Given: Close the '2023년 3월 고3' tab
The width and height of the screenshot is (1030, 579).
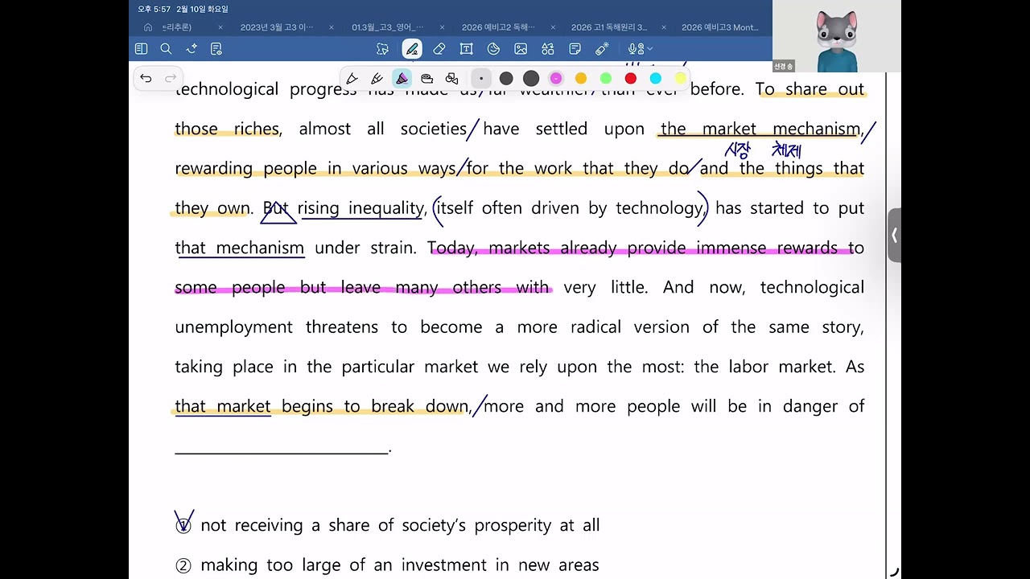Looking at the screenshot, I should click(331, 27).
